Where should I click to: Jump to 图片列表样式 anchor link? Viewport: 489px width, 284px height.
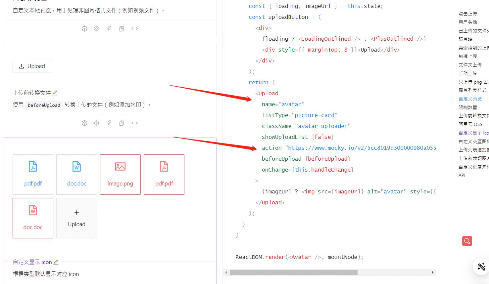click(x=472, y=90)
